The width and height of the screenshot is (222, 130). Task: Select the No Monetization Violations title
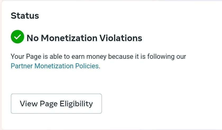84,38
